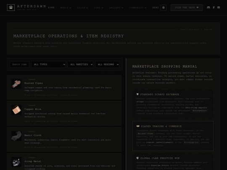The height and width of the screenshot is (170, 227).
Task: Click the Copper Wire item thumbnail
Action: 16,110
